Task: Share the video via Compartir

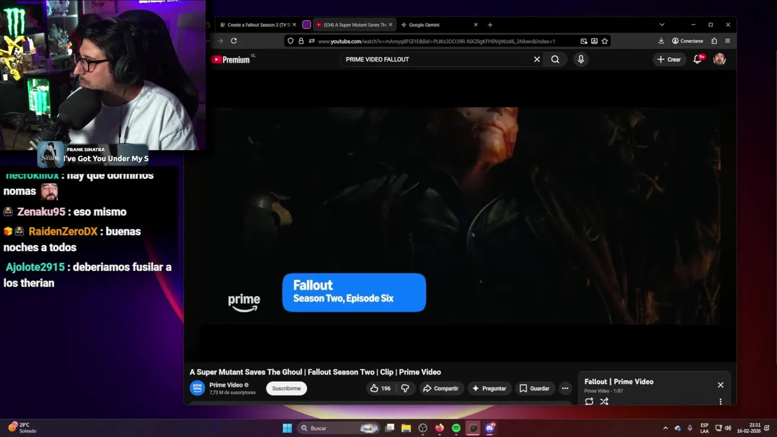Action: [x=441, y=388]
